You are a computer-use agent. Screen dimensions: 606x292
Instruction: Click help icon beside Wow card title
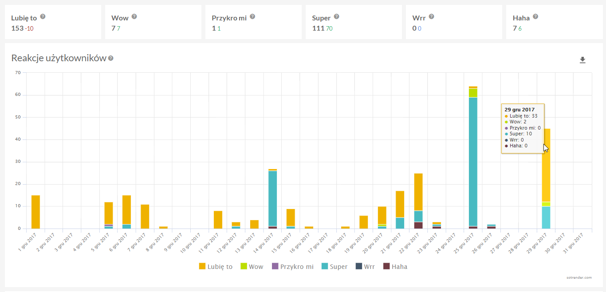(134, 17)
